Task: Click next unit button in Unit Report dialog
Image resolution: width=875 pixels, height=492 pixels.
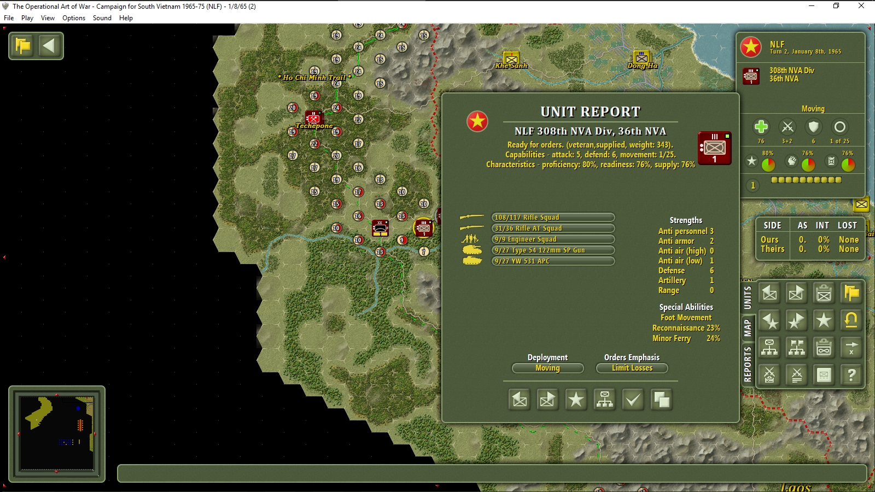Action: 547,400
